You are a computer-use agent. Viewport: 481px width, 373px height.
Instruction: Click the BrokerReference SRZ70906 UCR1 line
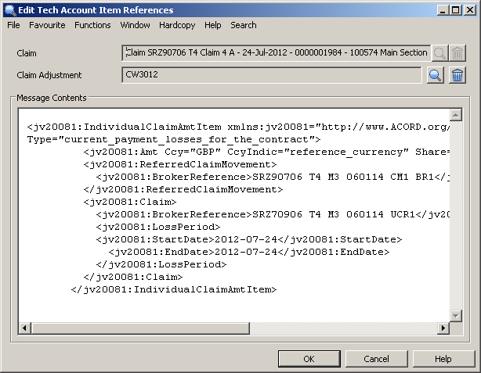(x=273, y=215)
